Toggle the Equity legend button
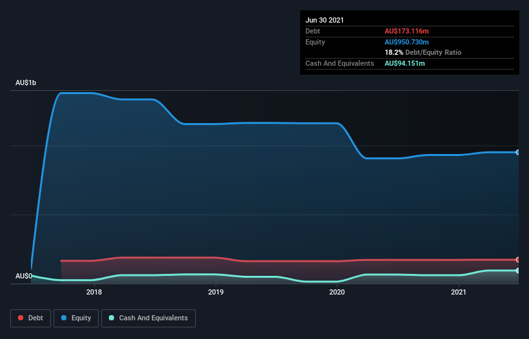The image size is (529, 339). [x=76, y=318]
